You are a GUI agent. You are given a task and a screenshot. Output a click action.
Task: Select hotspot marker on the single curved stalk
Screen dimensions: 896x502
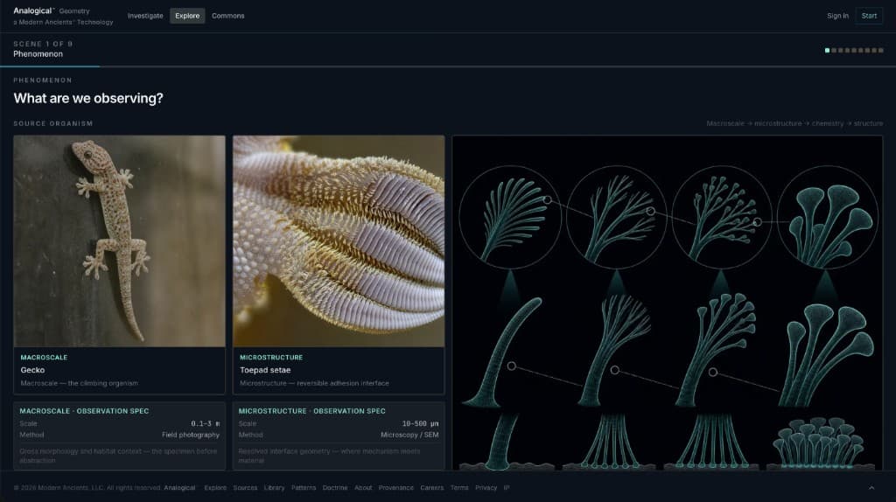[511, 366]
